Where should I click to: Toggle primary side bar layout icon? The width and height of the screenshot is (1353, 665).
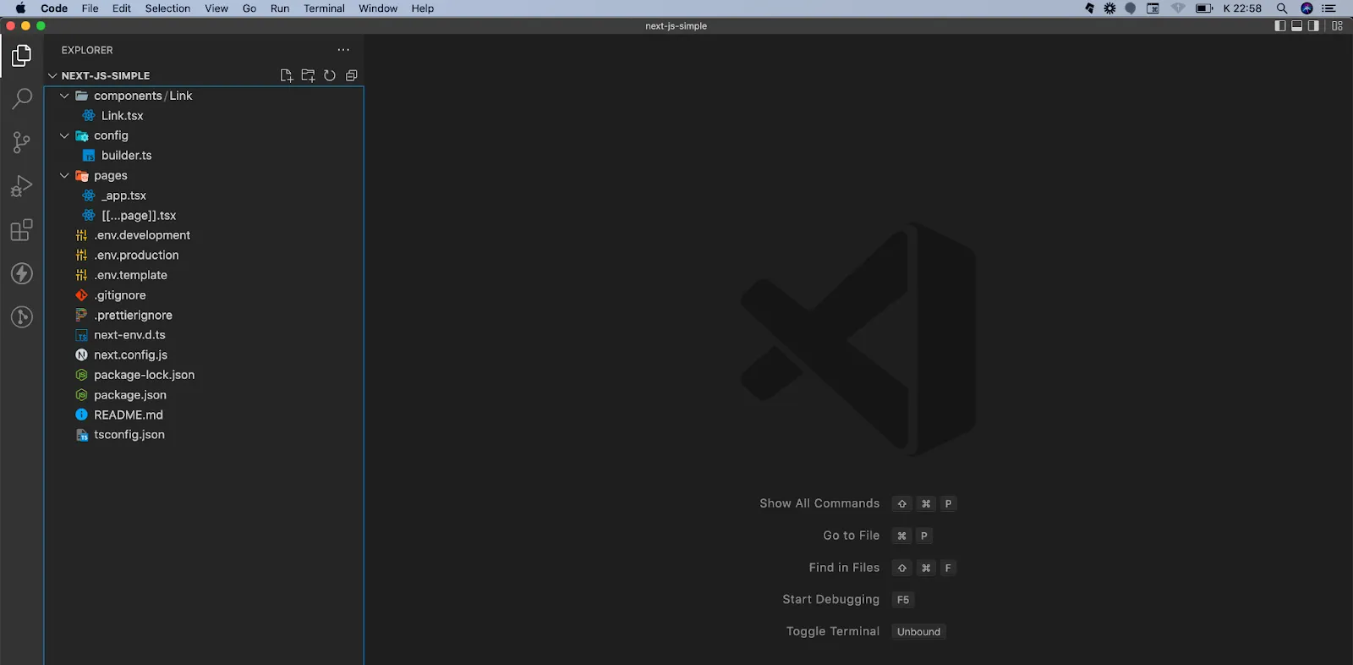point(1280,26)
